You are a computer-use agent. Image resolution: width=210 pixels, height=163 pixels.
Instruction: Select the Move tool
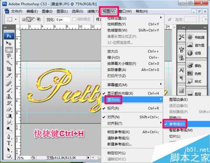(x=9, y=43)
